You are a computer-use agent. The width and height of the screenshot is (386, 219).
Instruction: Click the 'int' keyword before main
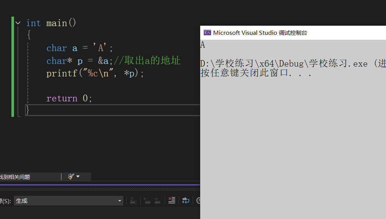tap(33, 23)
